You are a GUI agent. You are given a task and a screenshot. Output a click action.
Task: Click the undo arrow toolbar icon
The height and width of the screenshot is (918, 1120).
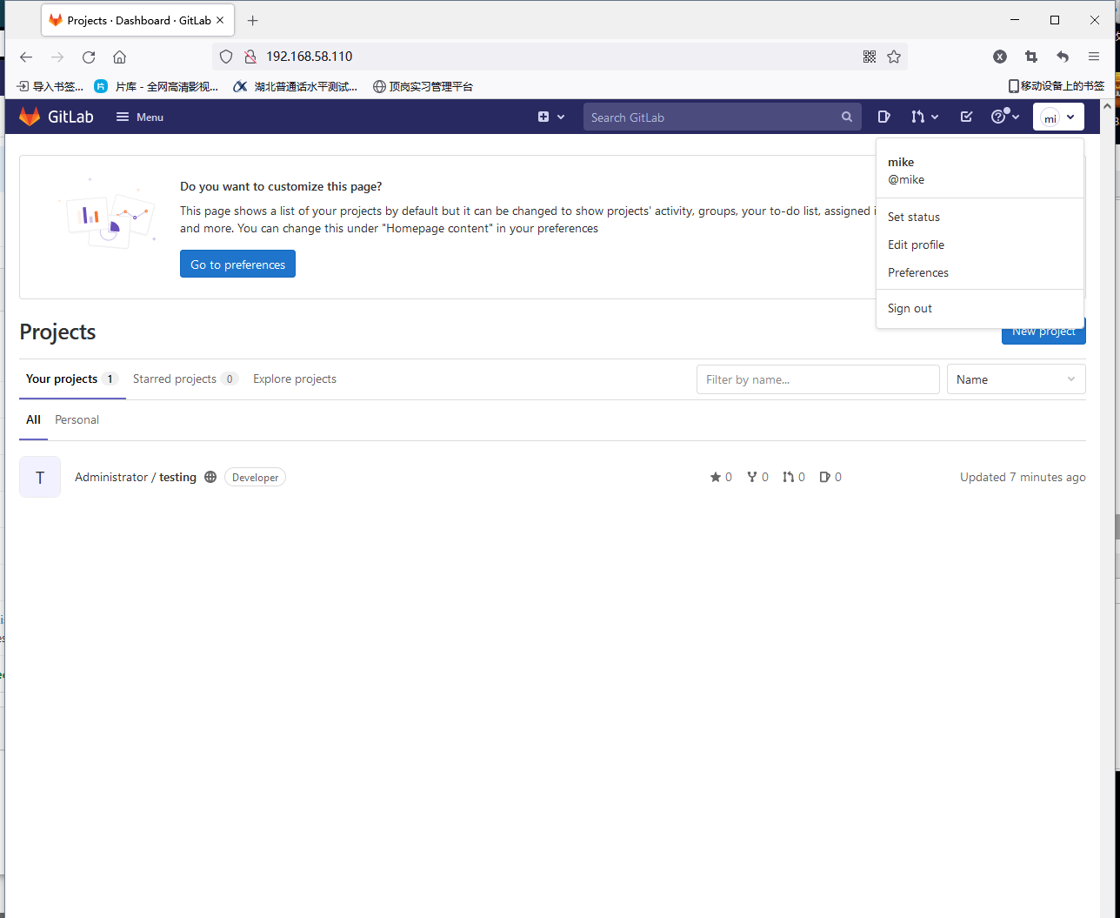click(1063, 57)
